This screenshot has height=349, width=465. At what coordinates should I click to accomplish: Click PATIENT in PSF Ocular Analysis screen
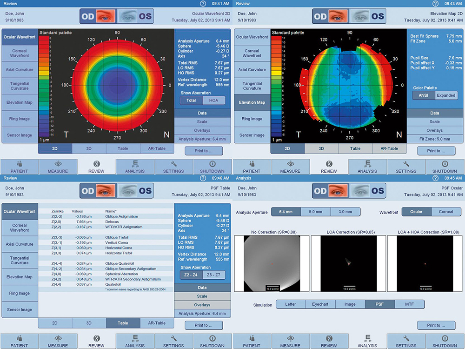[x=252, y=341]
